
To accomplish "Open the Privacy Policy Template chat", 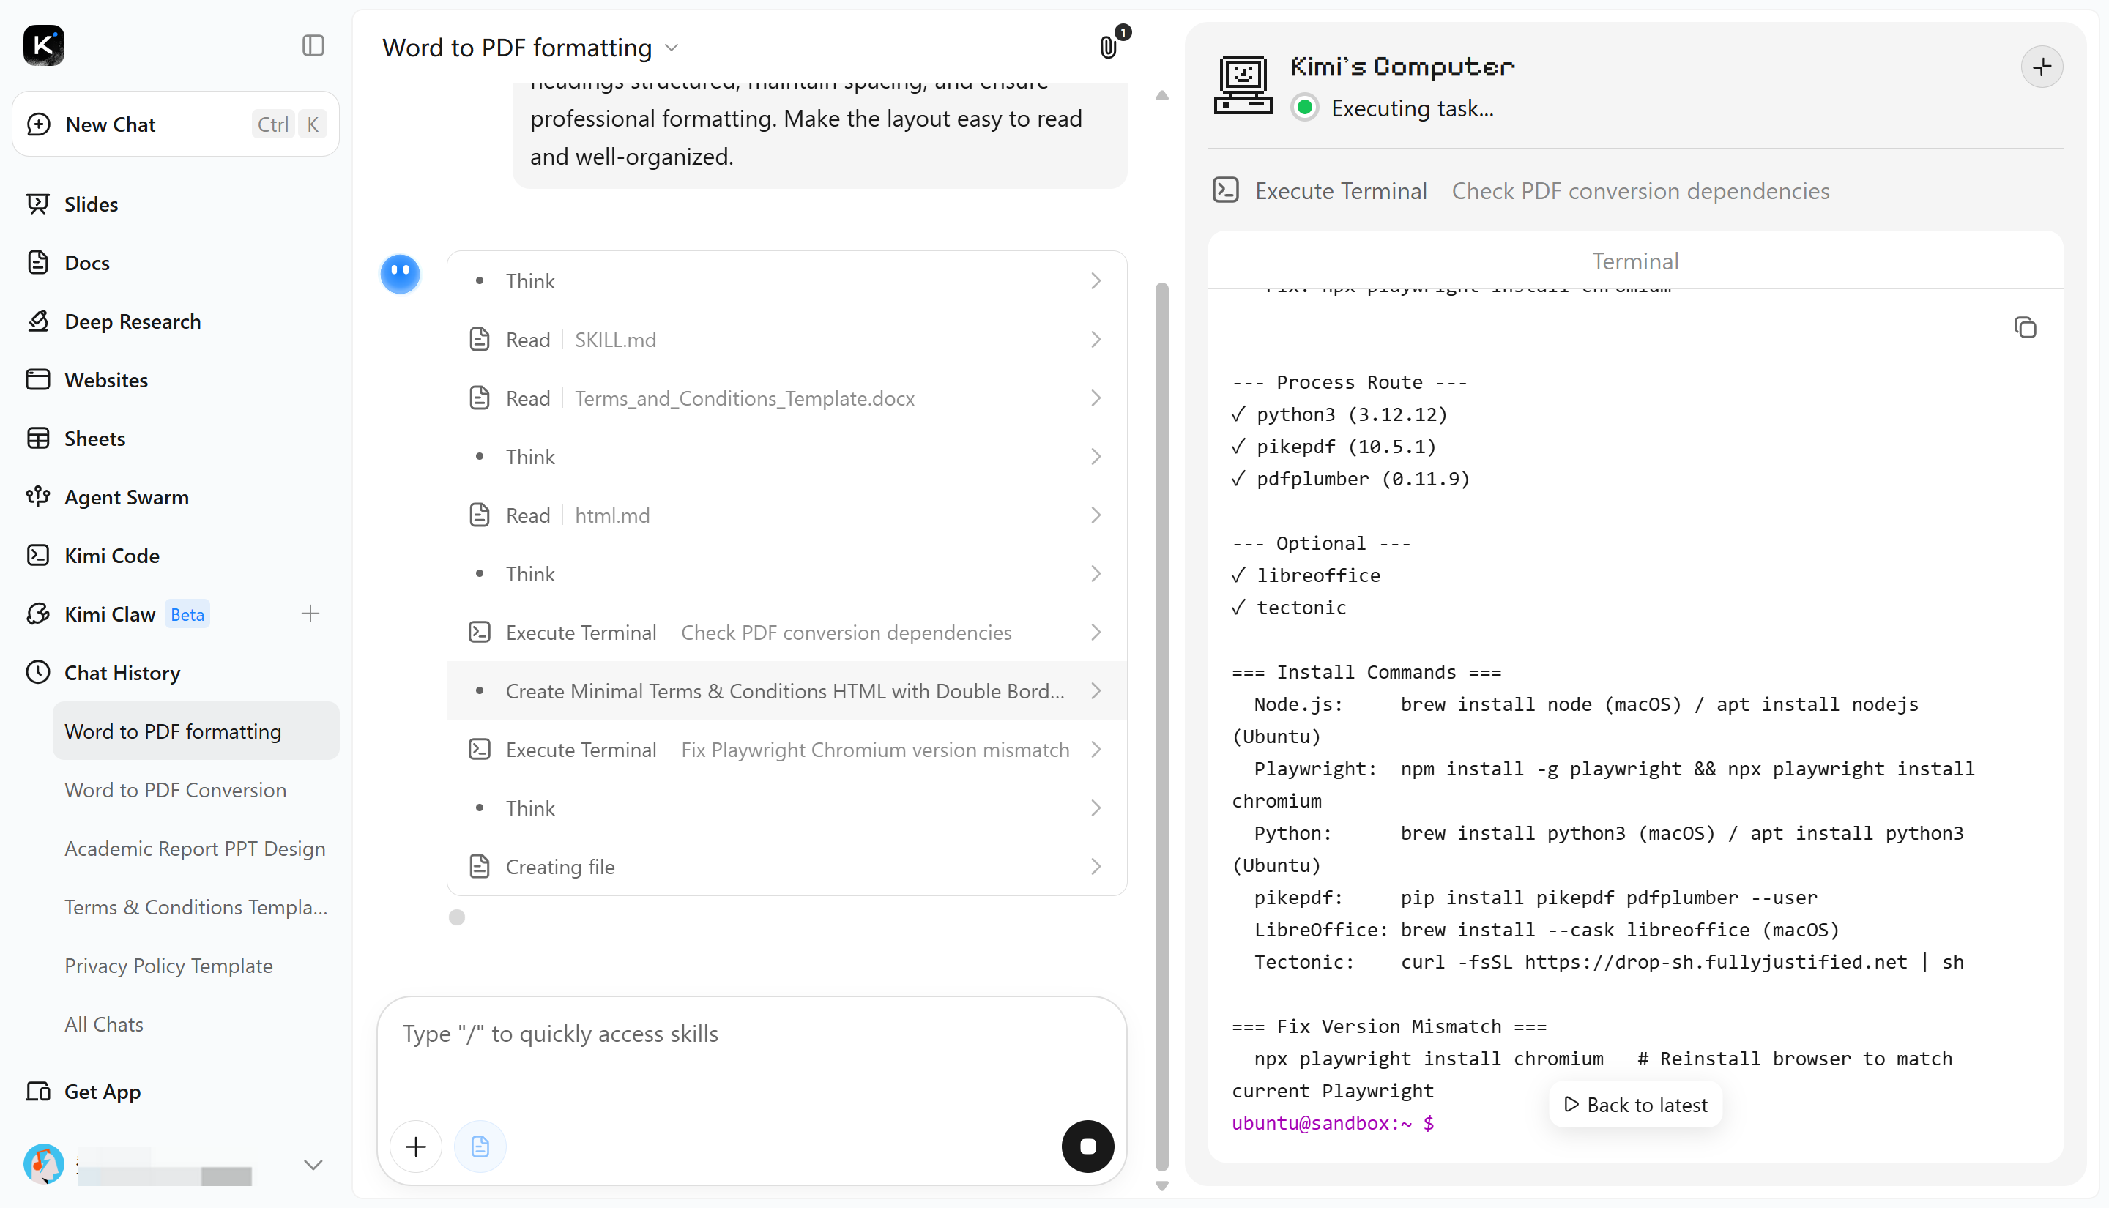I will 196,966.
